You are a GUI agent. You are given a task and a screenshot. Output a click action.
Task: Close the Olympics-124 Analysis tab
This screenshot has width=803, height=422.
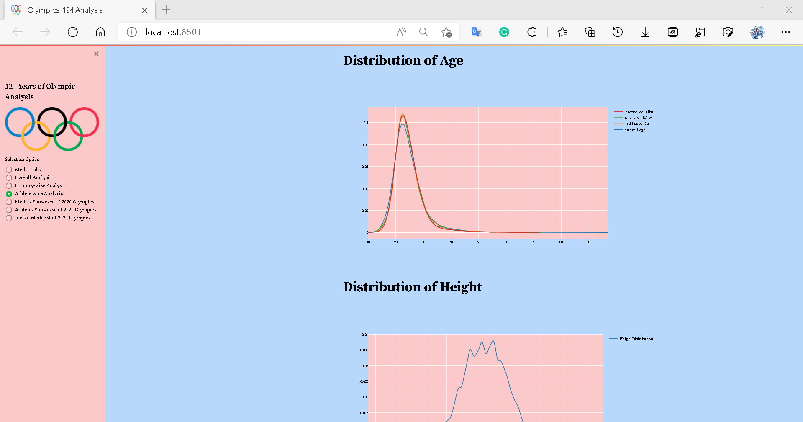(x=145, y=10)
